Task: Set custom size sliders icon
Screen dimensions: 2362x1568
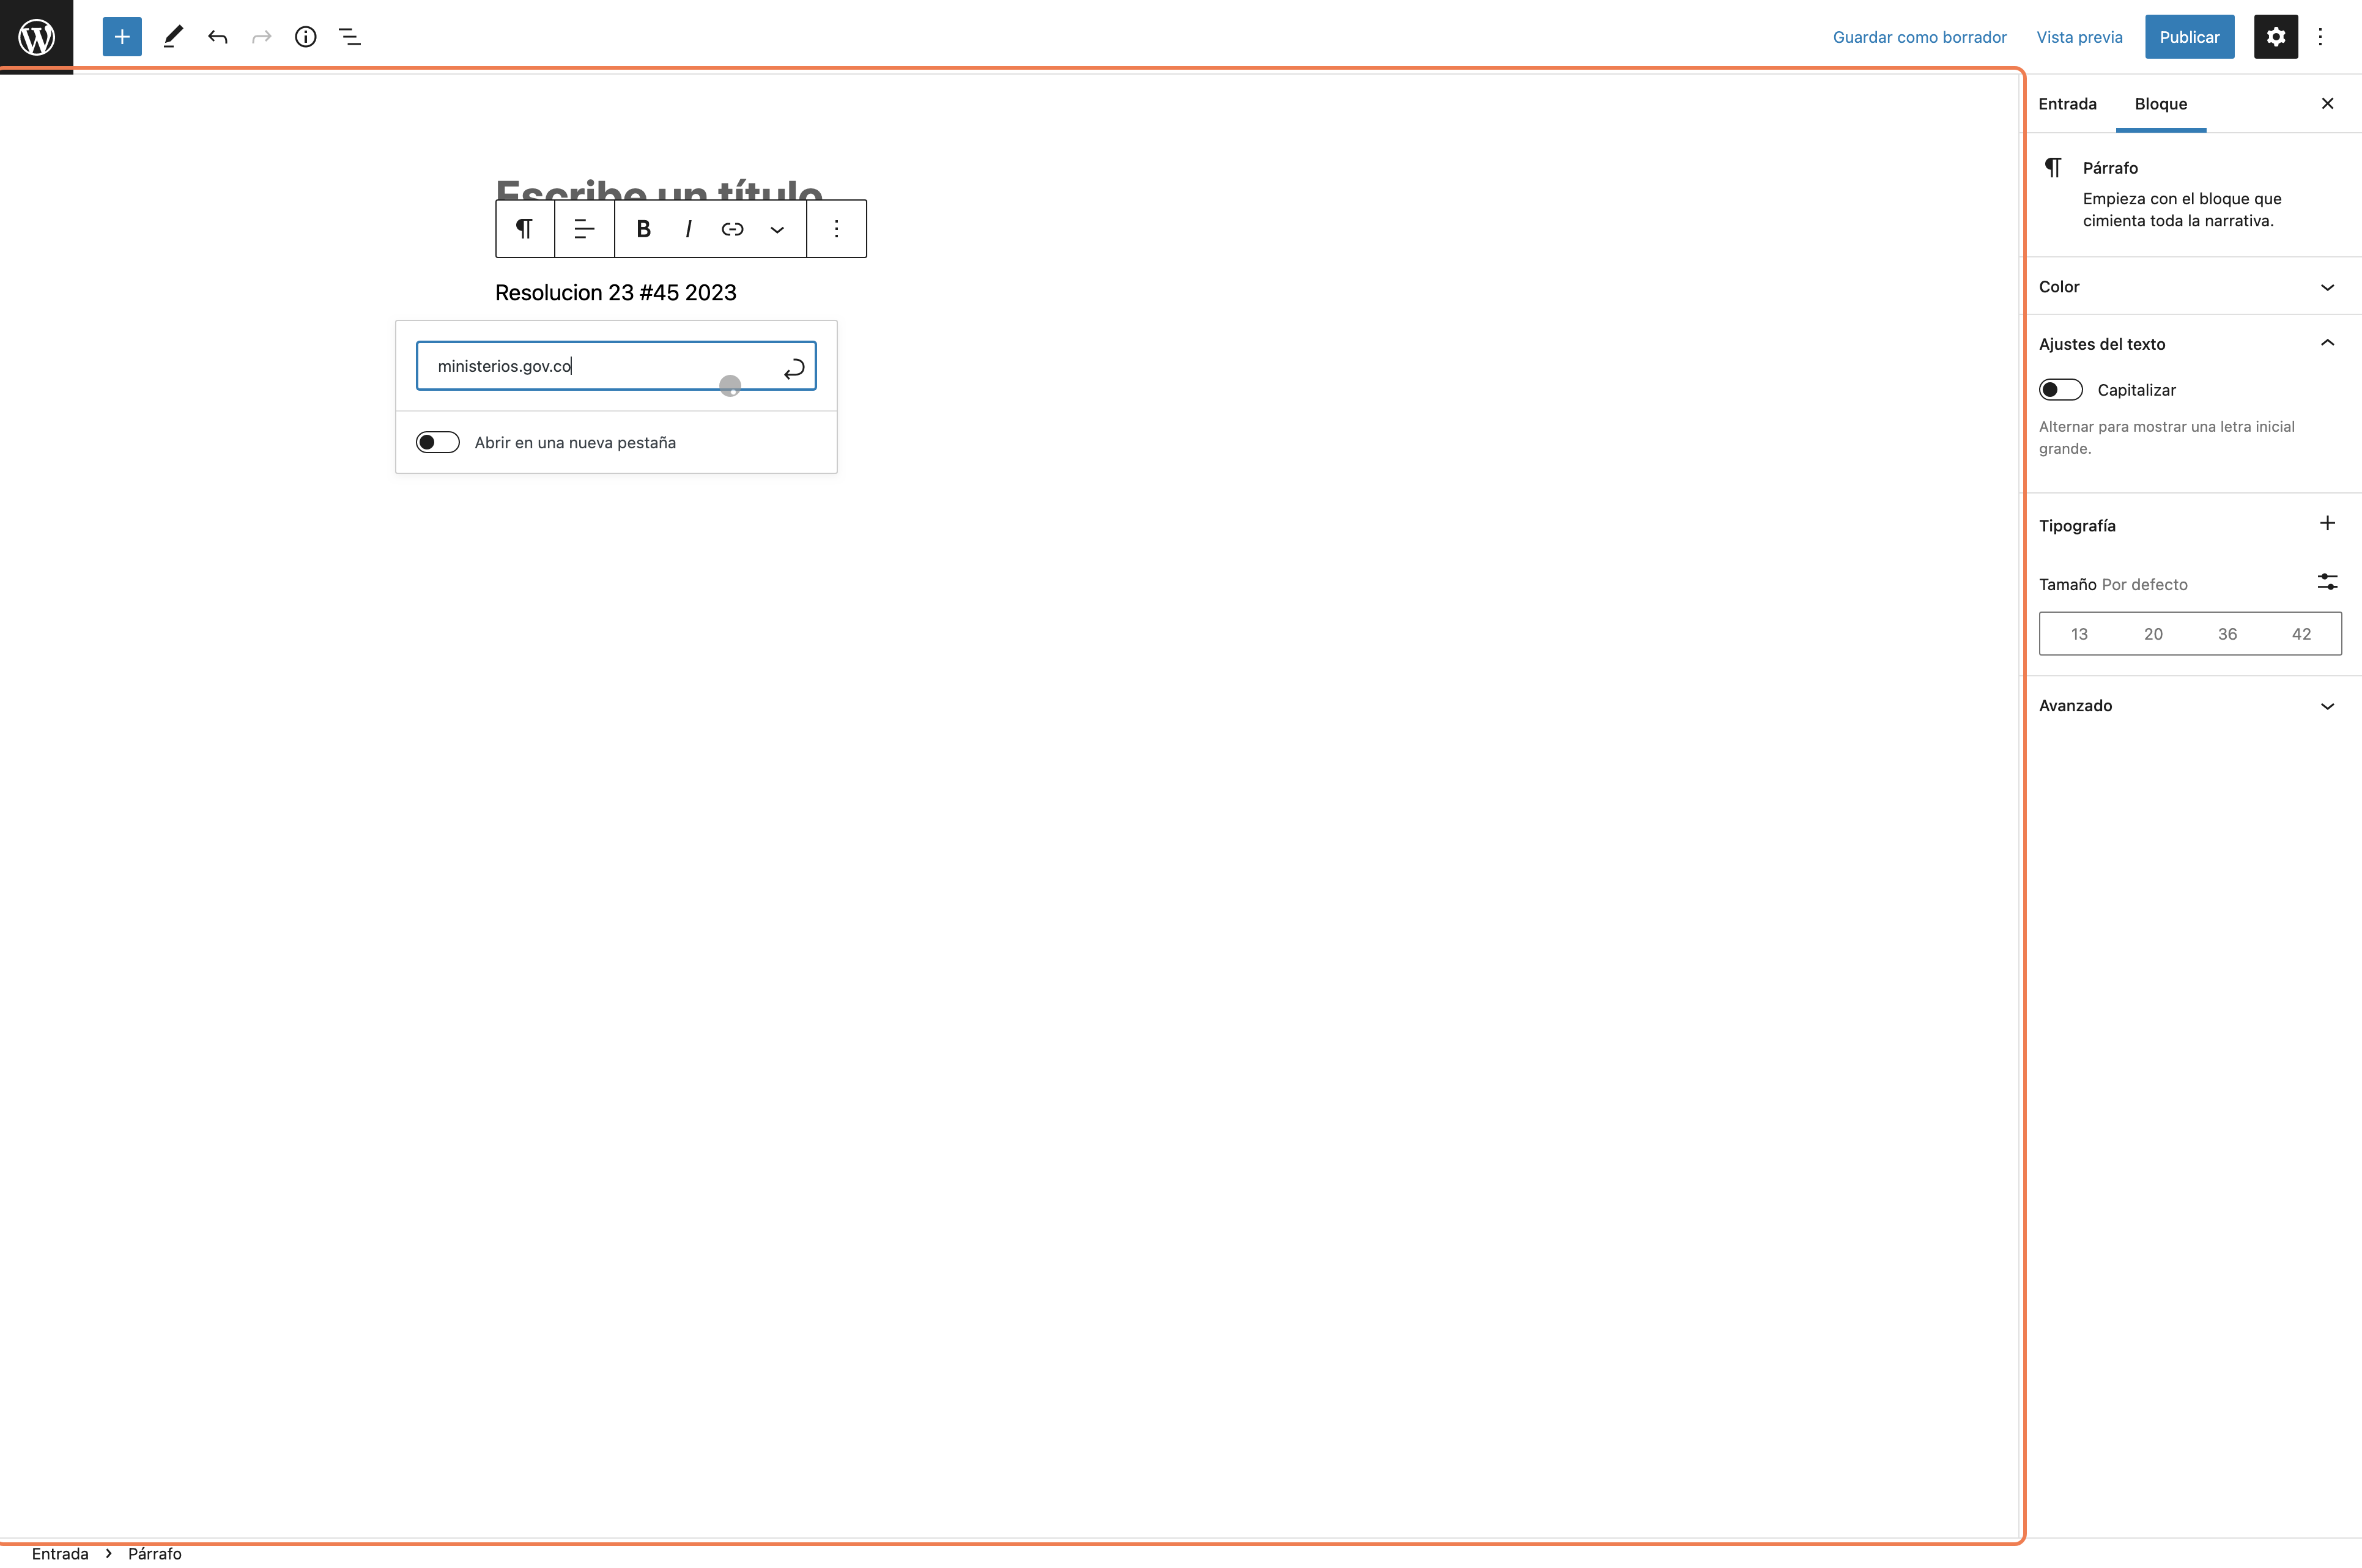Action: pos(2327,582)
